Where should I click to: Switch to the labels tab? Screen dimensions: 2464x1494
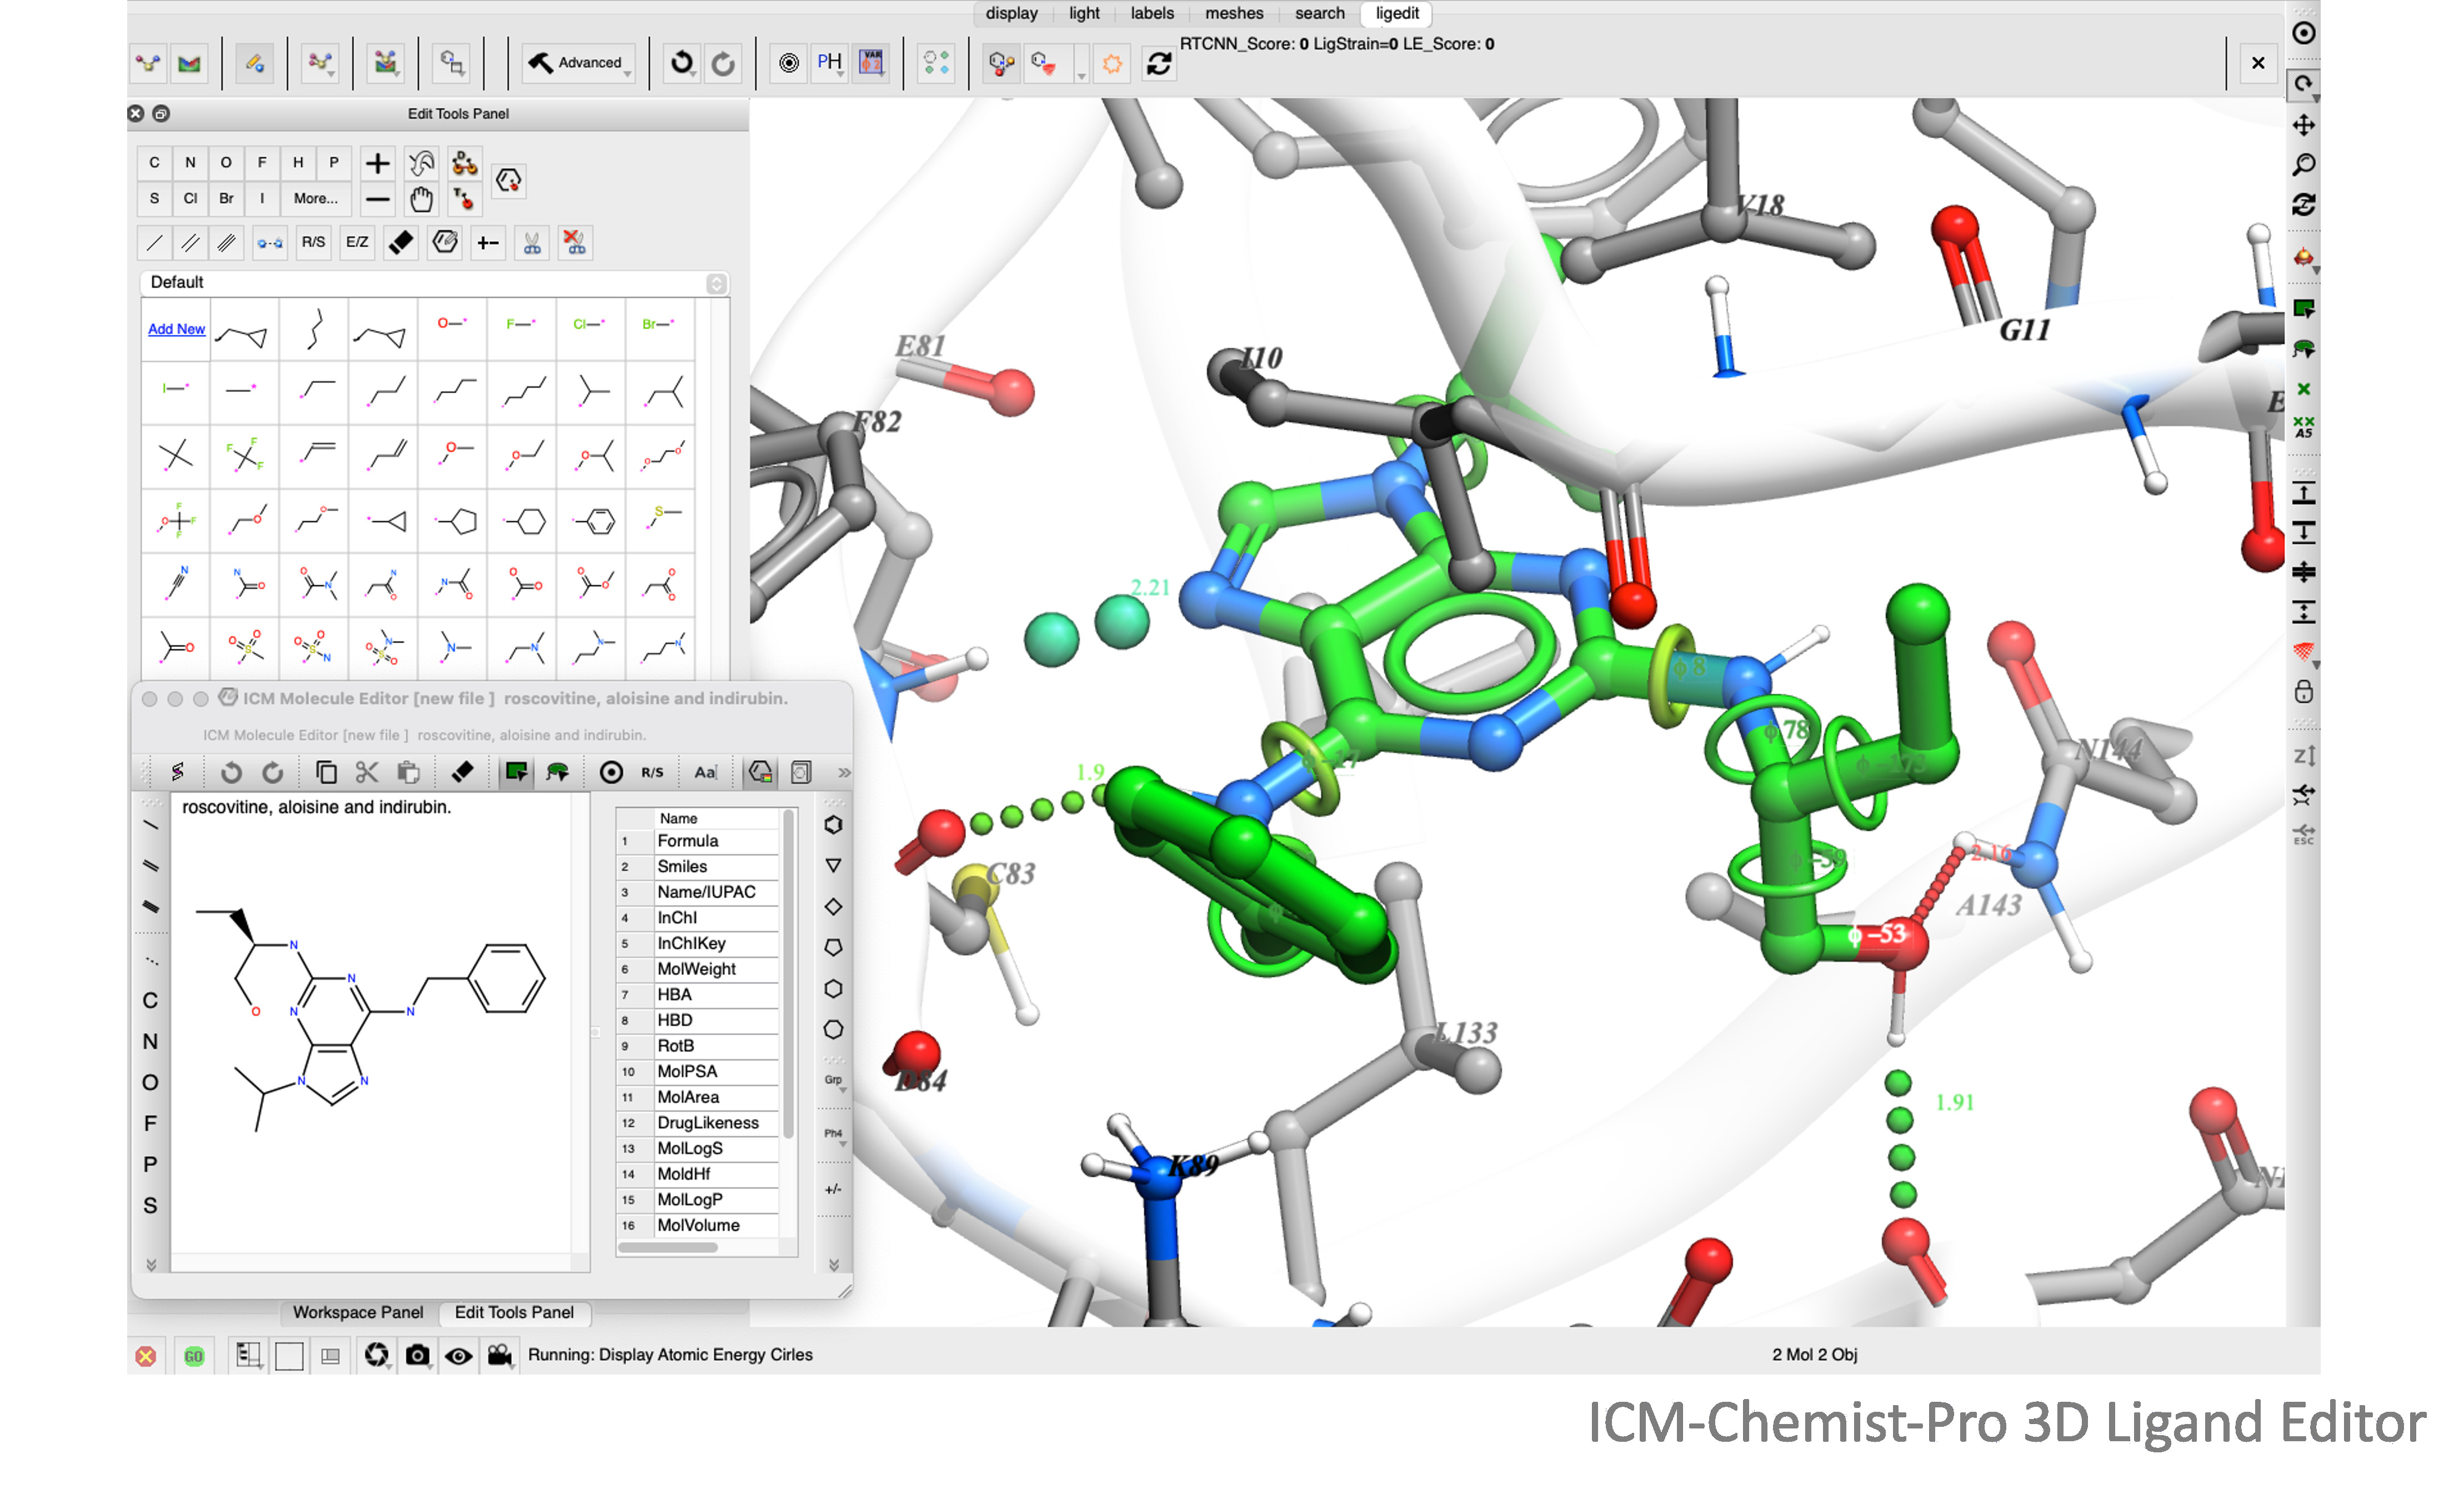[1152, 13]
